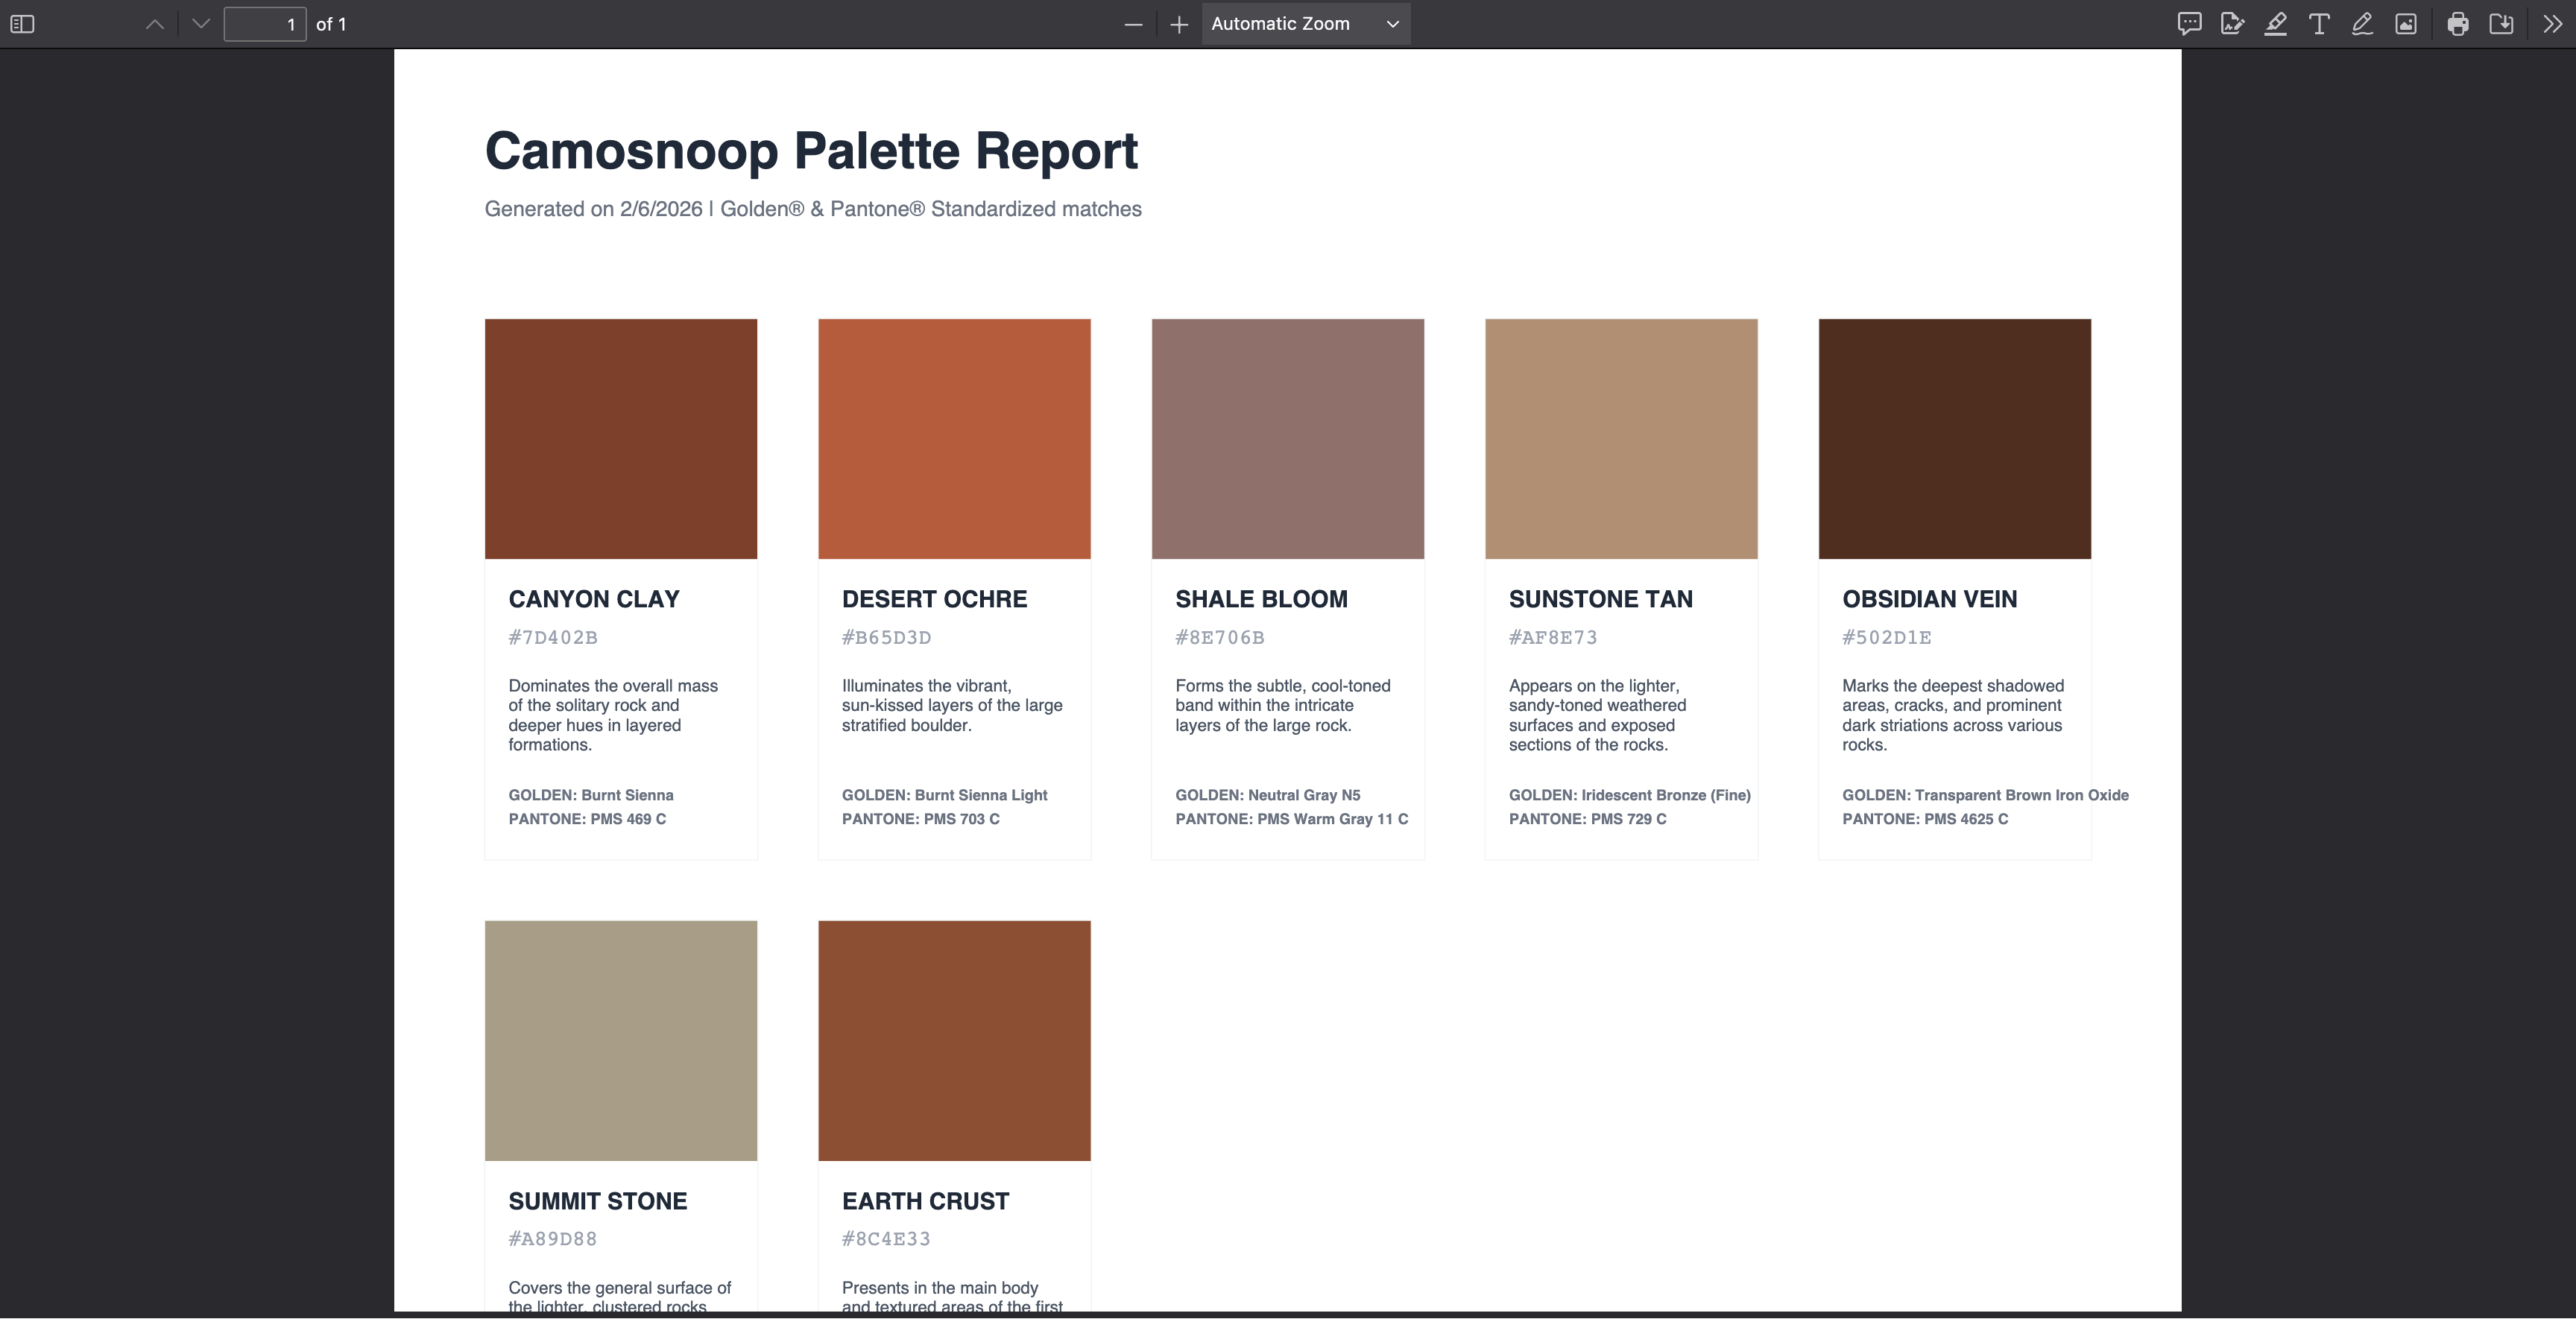Screen dimensions: 2576x1319
Task: Open the Automatic Zoom dropdown
Action: (x=1305, y=24)
